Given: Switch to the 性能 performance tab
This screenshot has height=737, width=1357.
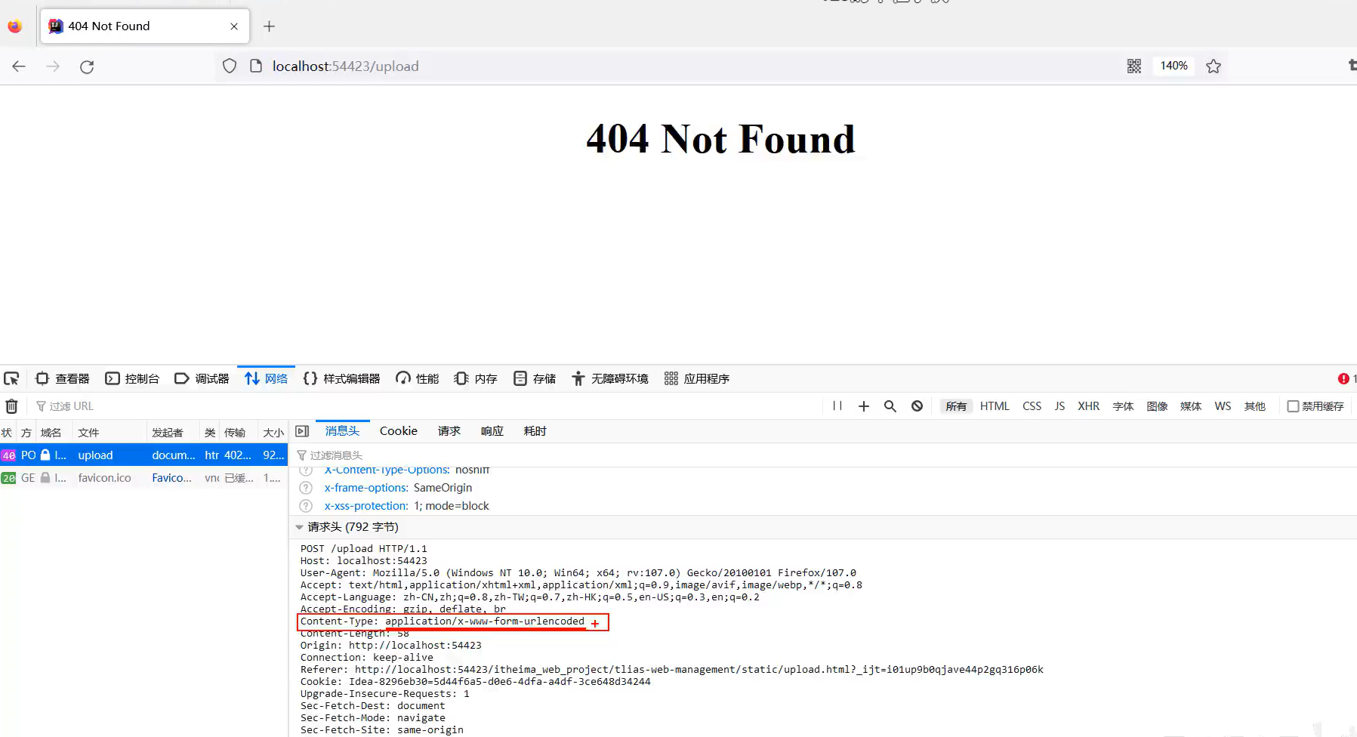Looking at the screenshot, I should coord(418,378).
